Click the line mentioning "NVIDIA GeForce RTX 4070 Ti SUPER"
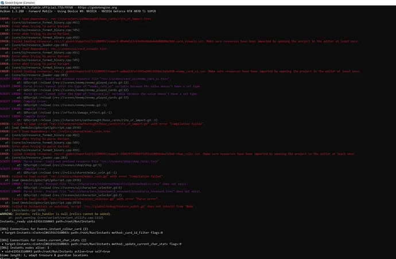Viewport: 396px width, 259px height. point(78,11)
